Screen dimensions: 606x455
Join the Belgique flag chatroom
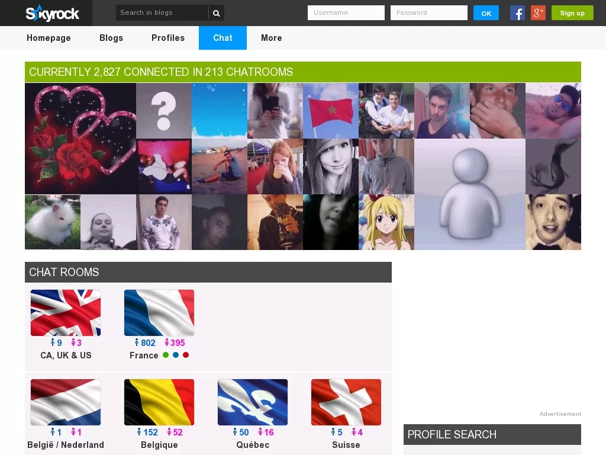159,402
